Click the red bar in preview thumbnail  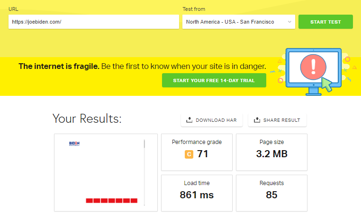[x=112, y=201]
